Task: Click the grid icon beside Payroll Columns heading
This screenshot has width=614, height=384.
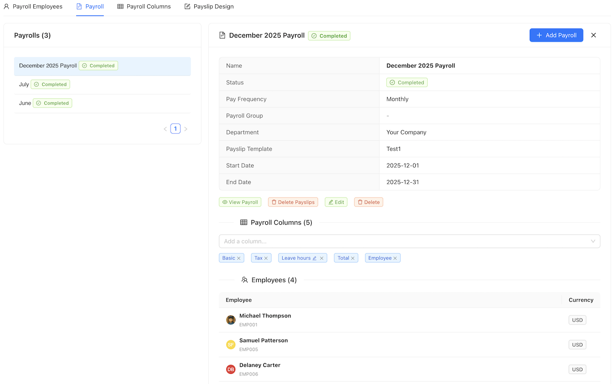Action: click(243, 222)
